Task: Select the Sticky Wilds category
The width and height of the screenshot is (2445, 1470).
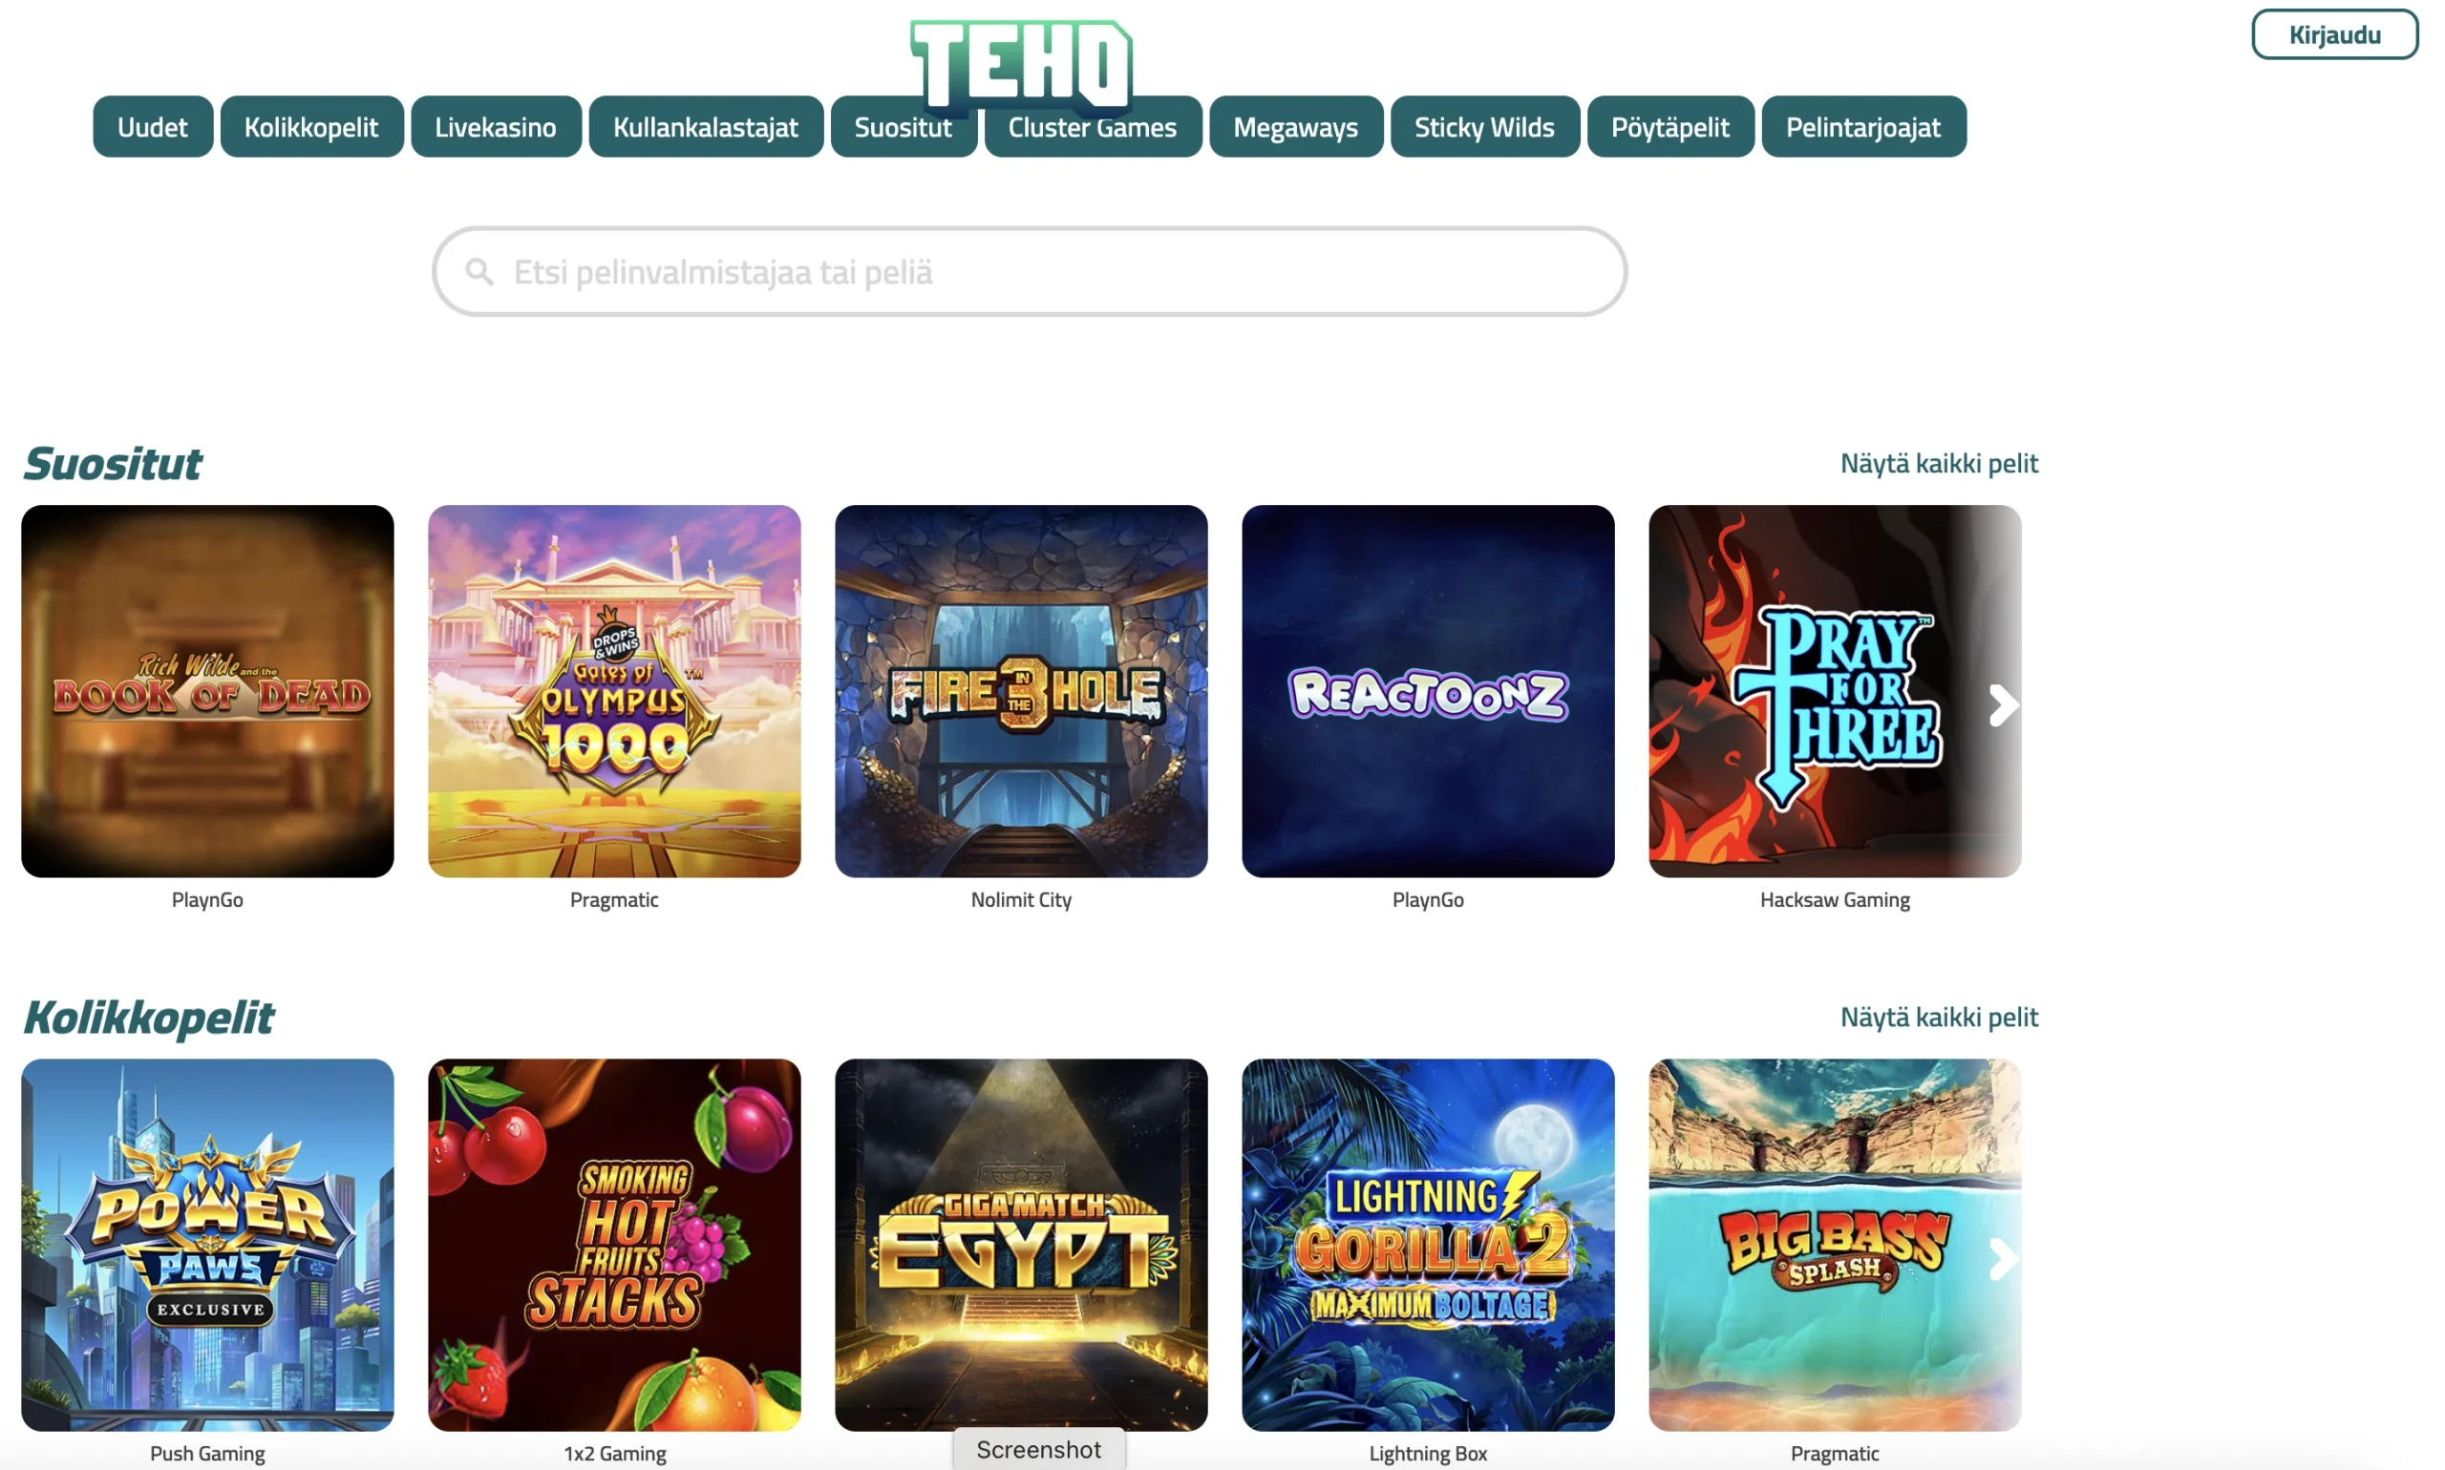Action: [x=1483, y=127]
